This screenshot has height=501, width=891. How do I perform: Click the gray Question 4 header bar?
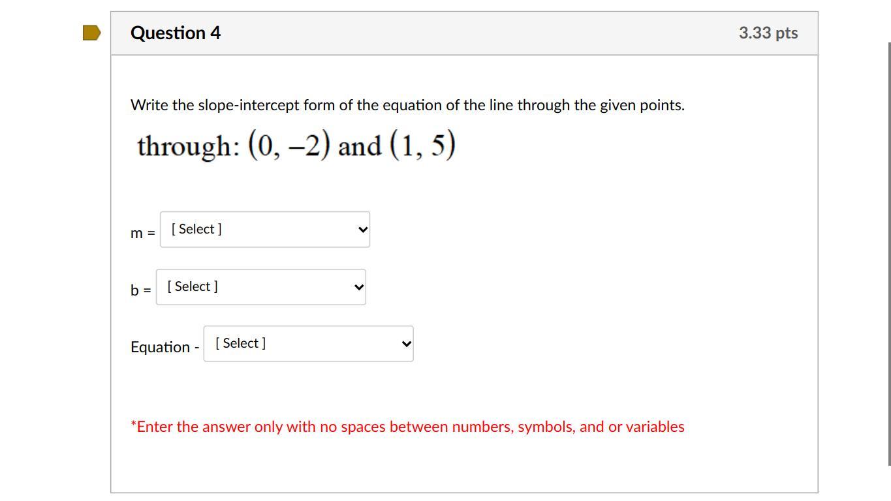point(464,33)
